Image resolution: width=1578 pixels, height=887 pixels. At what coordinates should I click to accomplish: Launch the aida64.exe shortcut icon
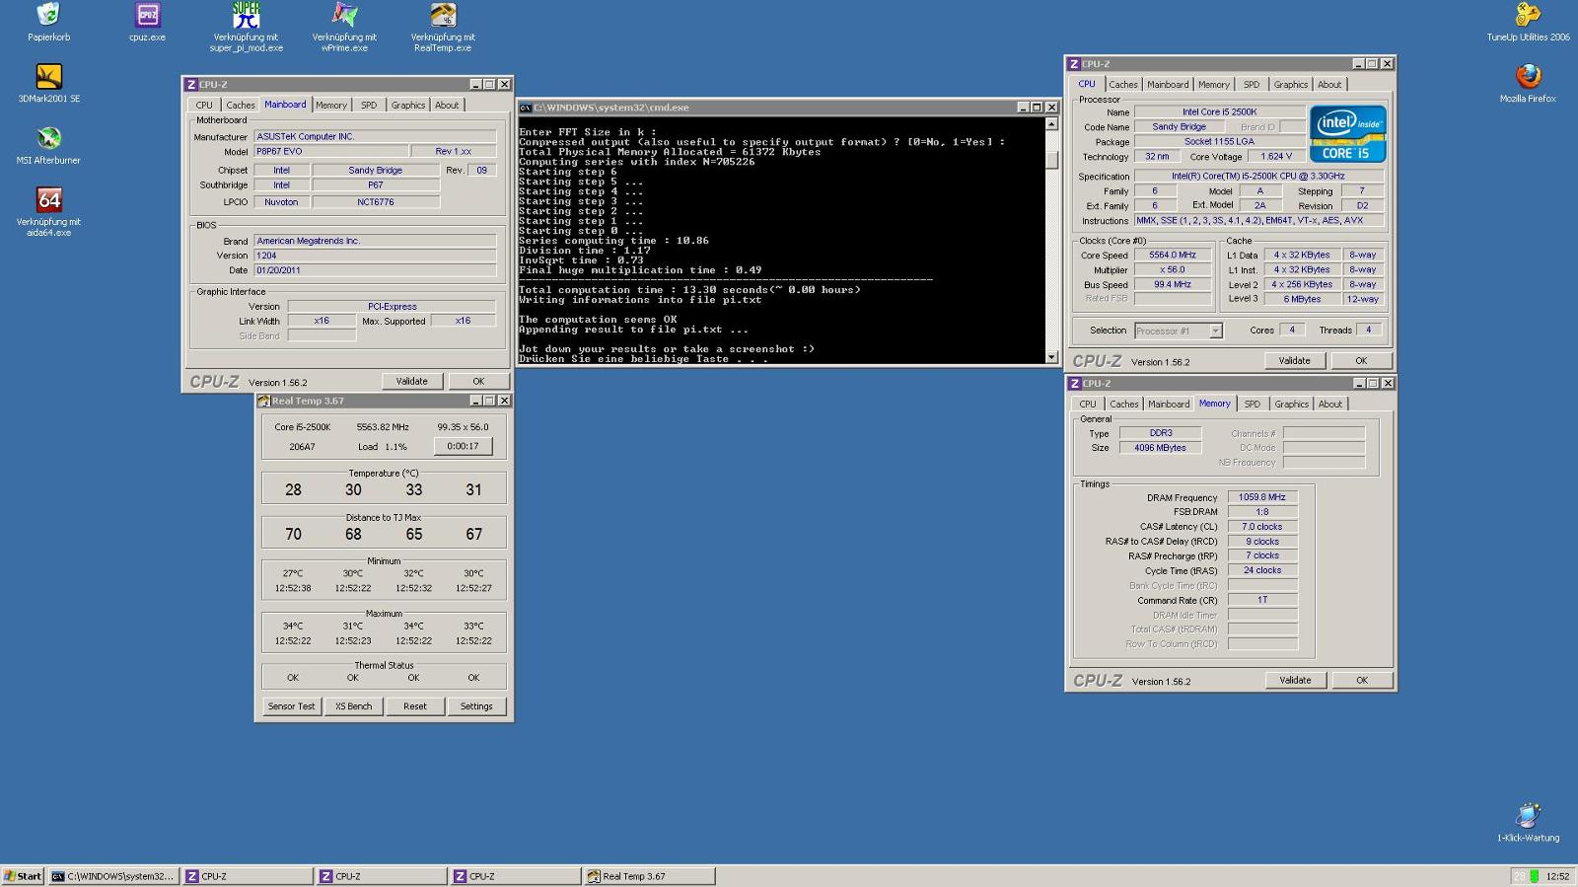tap(48, 199)
